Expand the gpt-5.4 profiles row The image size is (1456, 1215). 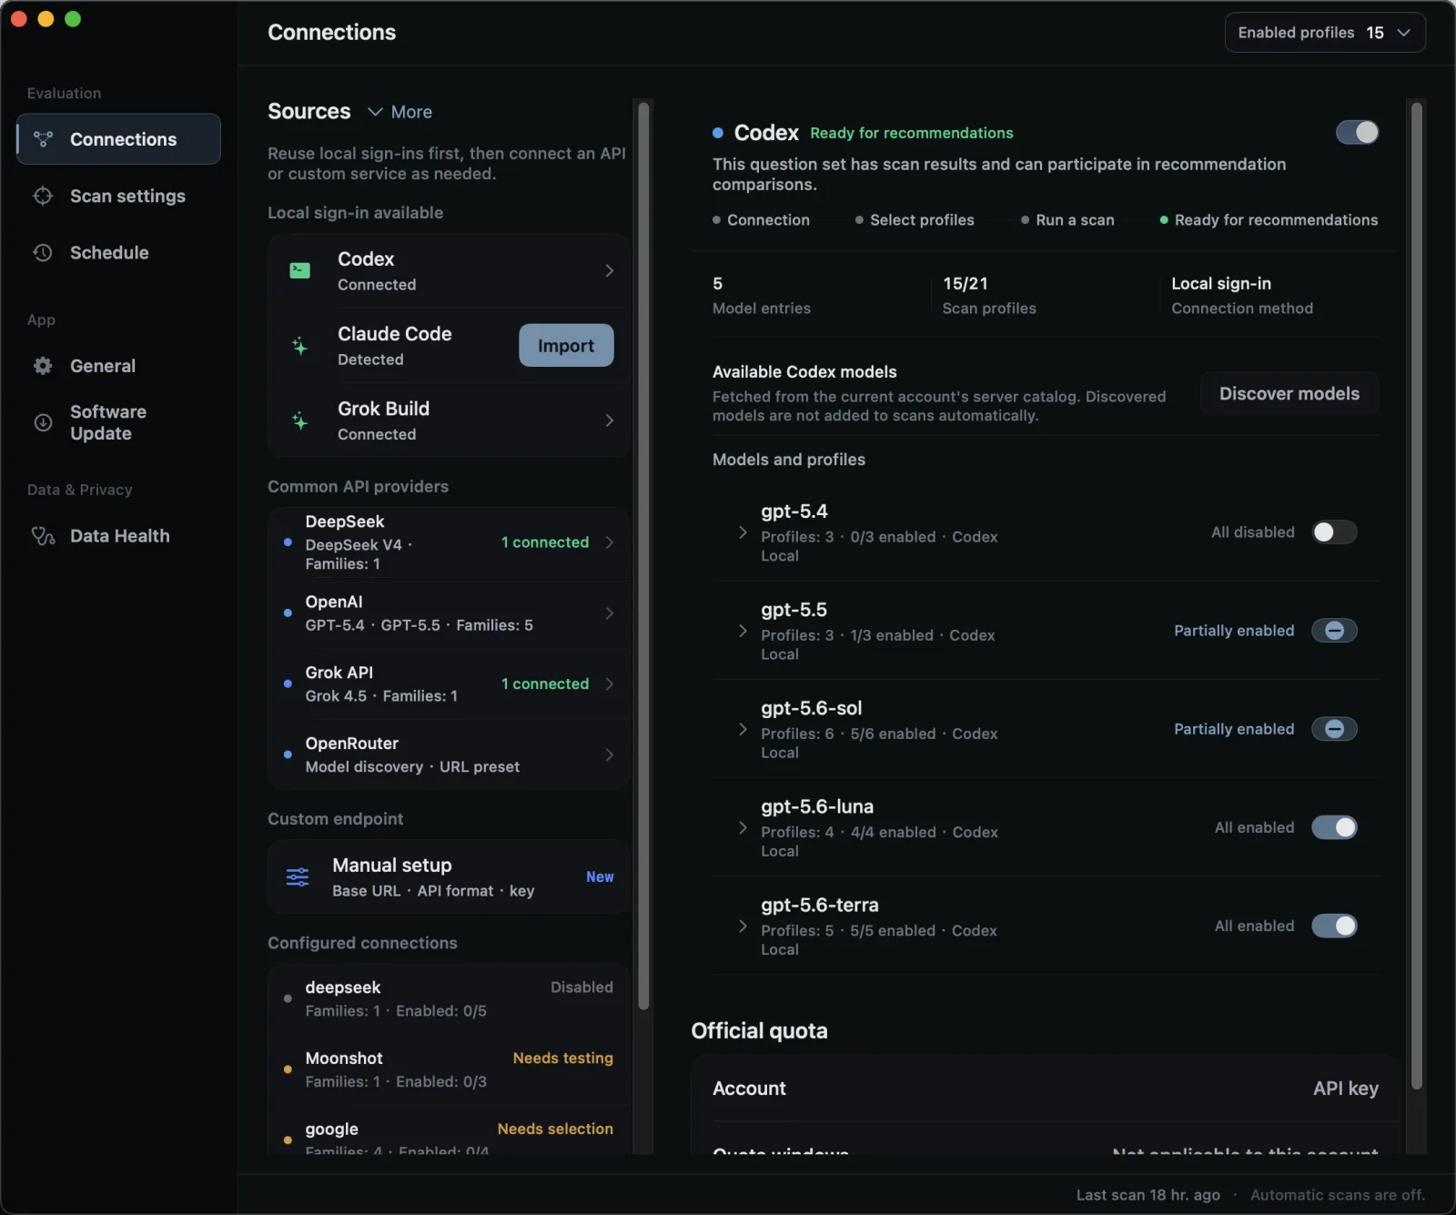tap(743, 532)
